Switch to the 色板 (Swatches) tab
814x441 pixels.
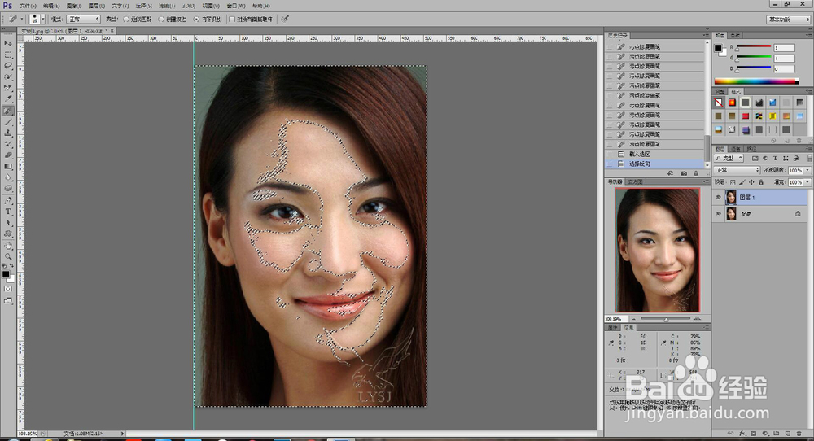tap(735, 35)
